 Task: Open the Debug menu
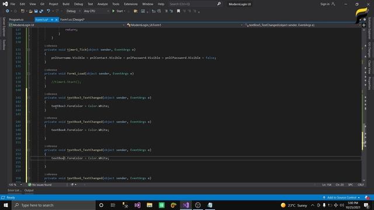coord(78,4)
